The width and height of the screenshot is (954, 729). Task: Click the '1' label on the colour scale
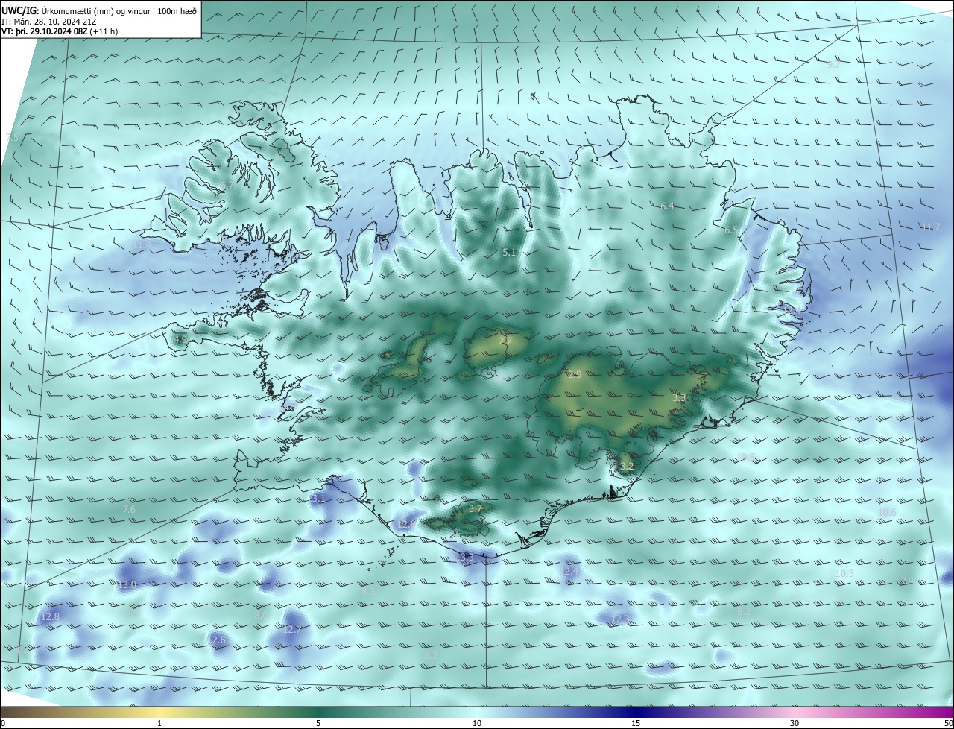click(x=159, y=723)
